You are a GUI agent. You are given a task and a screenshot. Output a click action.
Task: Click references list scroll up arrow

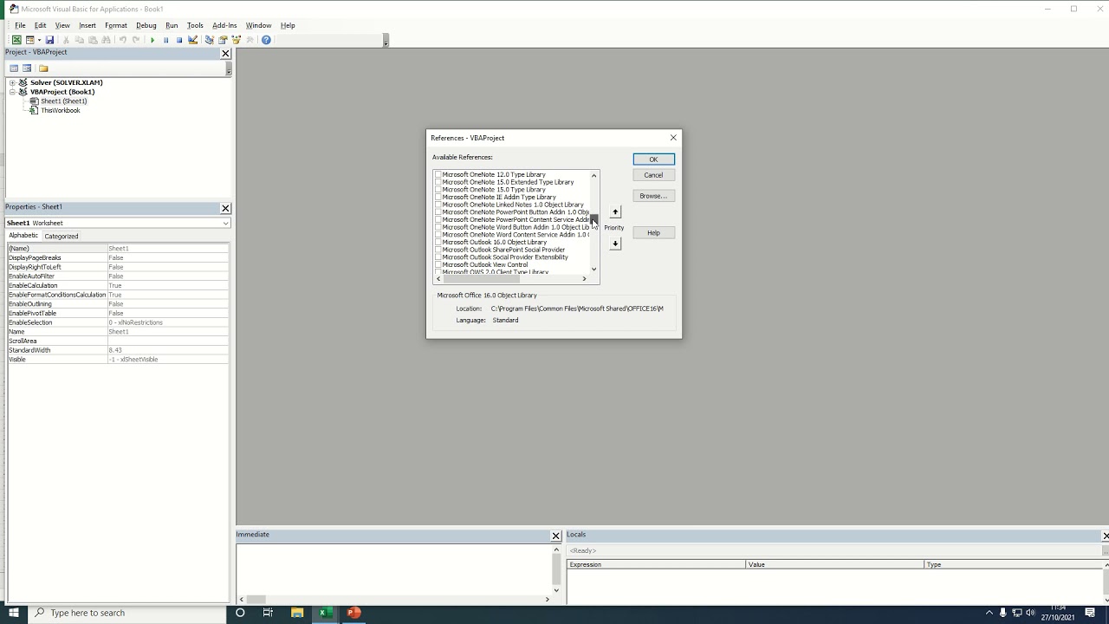point(593,176)
